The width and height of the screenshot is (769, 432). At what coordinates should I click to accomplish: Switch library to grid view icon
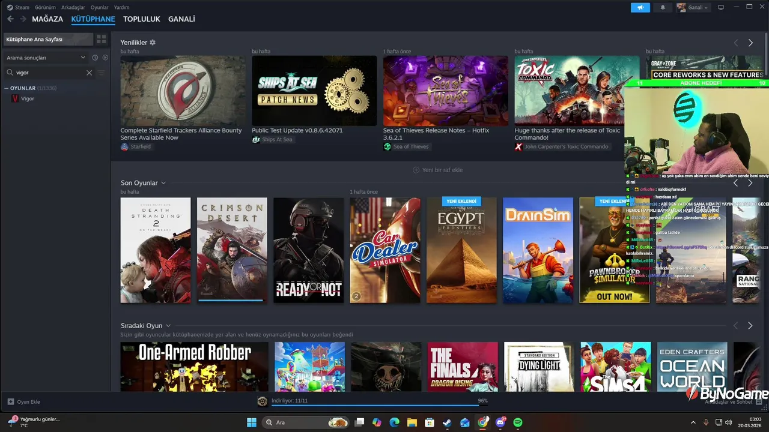point(102,39)
